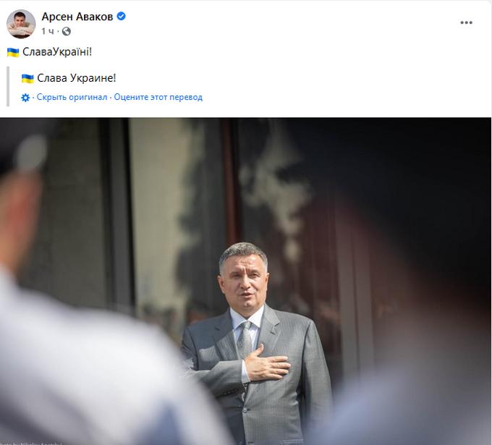Click 'Оцените этот перевод' link
Image resolution: width=492 pixels, height=445 pixels.
click(158, 97)
